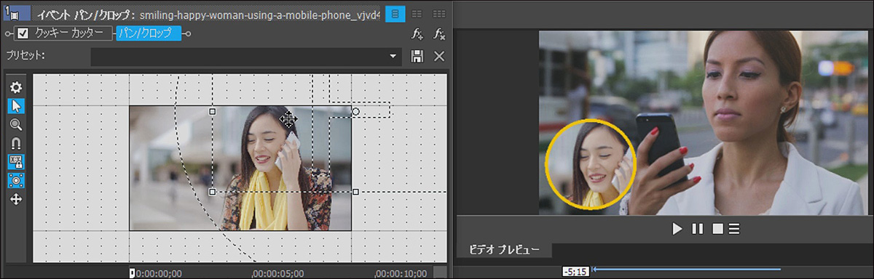Select the ビデオ プレビュー tab
Viewport: 874px width, 279px height.
[504, 250]
